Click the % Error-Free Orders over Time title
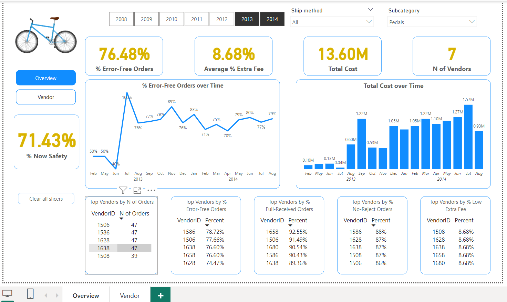 [183, 85]
